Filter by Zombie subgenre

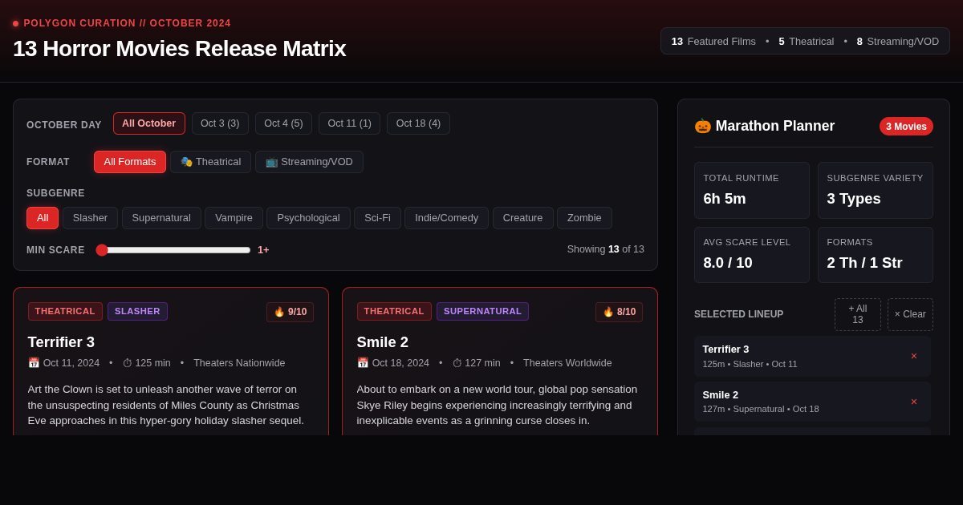pos(584,218)
